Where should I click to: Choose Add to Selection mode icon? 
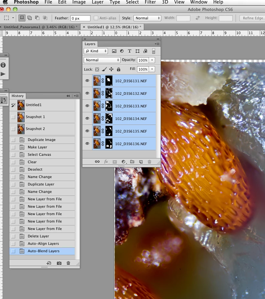coord(30,18)
